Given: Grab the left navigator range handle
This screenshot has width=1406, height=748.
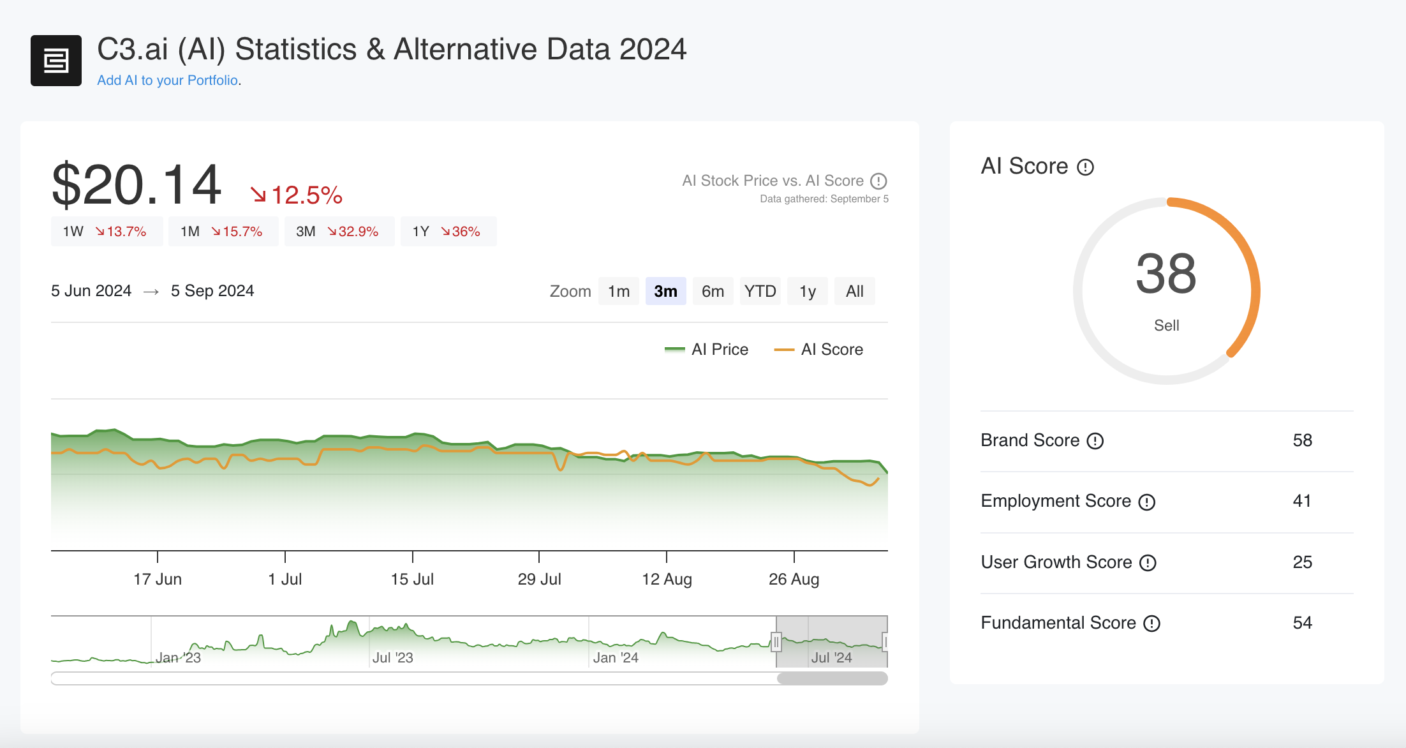Looking at the screenshot, I should pos(776,642).
